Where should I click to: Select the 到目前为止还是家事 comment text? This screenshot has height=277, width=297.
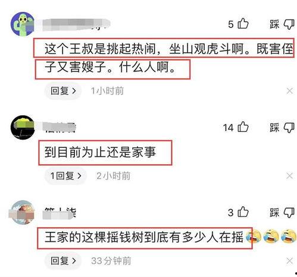pyautogui.click(x=100, y=152)
